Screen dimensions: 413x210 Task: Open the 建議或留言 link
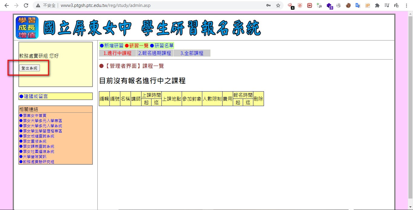(x=34, y=96)
